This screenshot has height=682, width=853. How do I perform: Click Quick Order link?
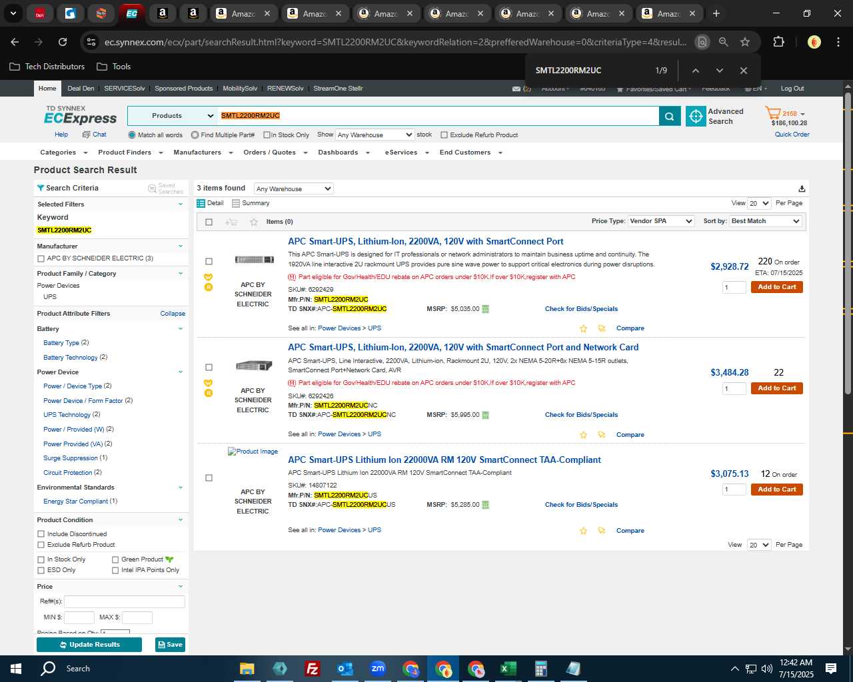click(792, 135)
